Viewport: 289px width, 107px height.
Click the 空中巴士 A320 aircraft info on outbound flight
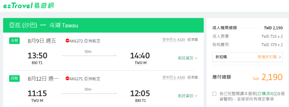[174, 40]
